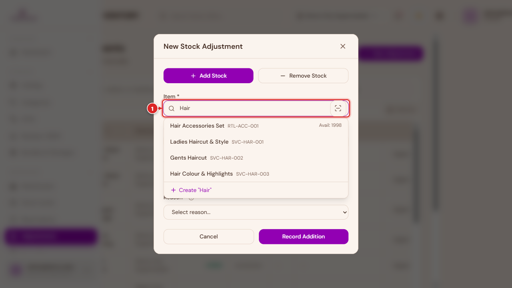Click the Record Addition button
Screen dimensions: 512x288
[304, 236]
